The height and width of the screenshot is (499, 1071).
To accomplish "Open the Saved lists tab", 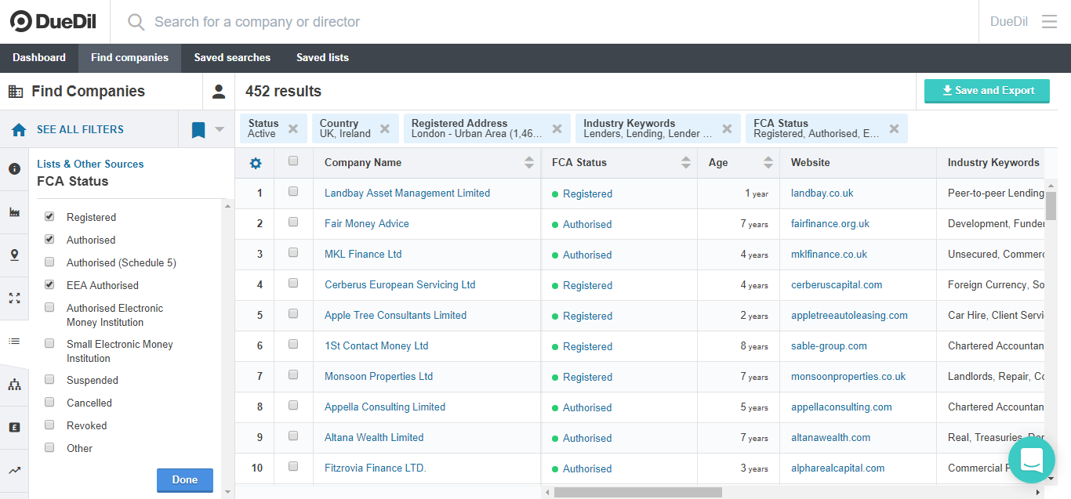I will click(322, 58).
